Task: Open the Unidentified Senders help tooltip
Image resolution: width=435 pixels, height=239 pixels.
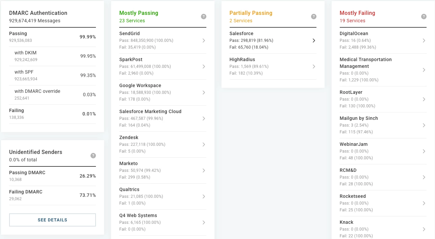Action: pyautogui.click(x=93, y=156)
